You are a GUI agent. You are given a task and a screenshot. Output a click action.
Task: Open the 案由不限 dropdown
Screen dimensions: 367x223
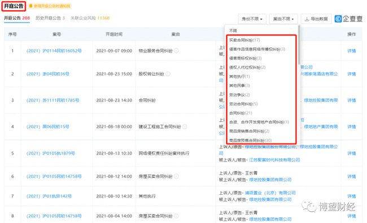tap(283, 19)
